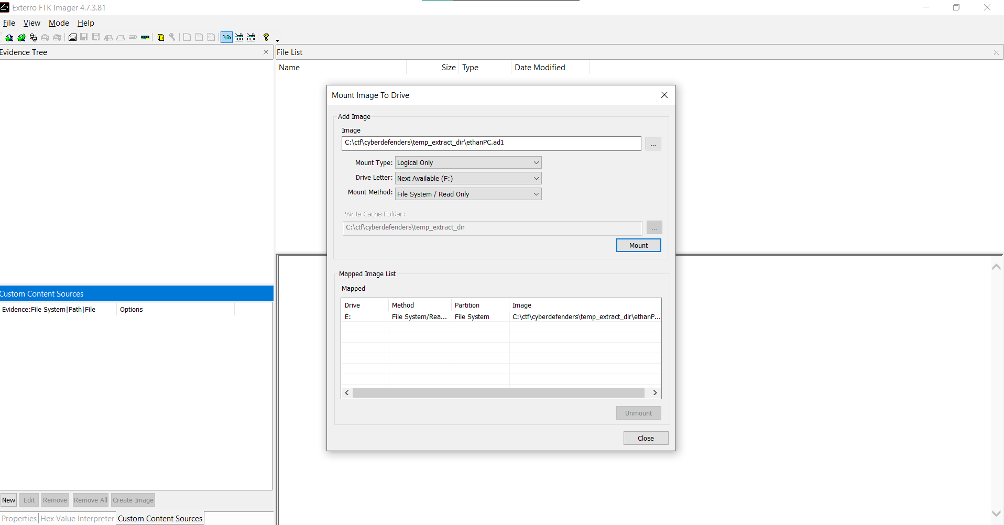Click the yellow question mark help icon
This screenshot has height=525, width=1004.
coord(266,37)
